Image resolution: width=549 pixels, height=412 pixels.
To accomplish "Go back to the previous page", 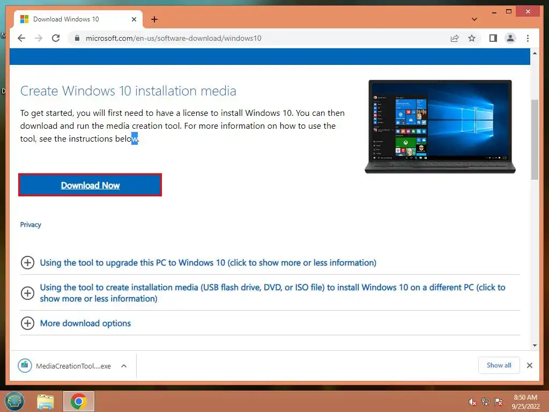I will click(x=21, y=38).
